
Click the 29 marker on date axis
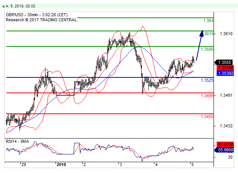[24, 165]
